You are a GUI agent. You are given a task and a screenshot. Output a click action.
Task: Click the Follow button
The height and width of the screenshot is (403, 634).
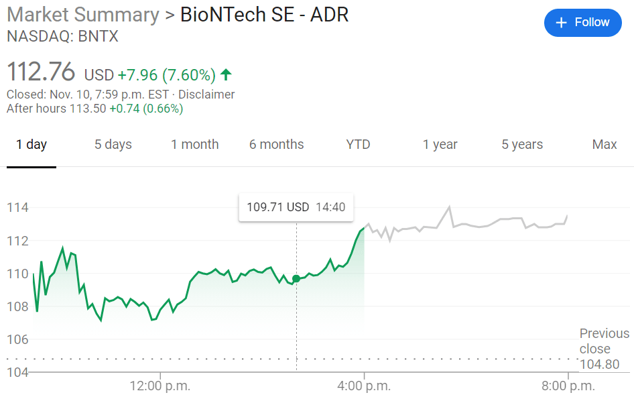582,22
